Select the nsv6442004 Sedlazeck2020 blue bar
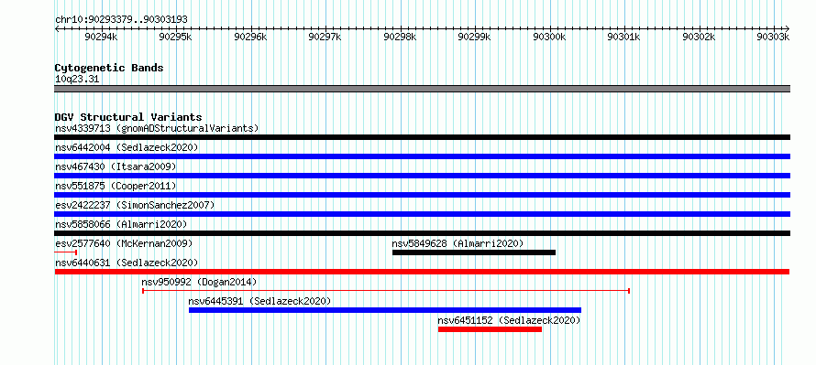The image size is (816, 365). (422, 156)
